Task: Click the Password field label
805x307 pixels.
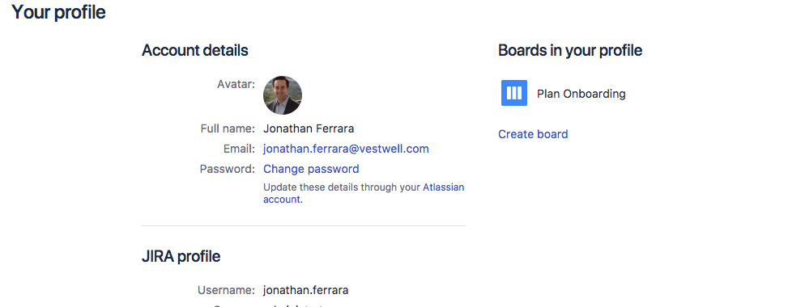Action: pos(228,169)
